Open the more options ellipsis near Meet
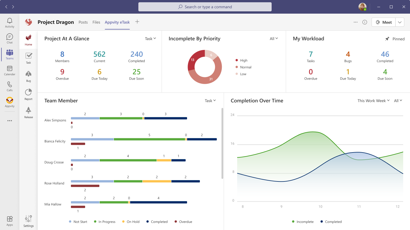 [355, 22]
